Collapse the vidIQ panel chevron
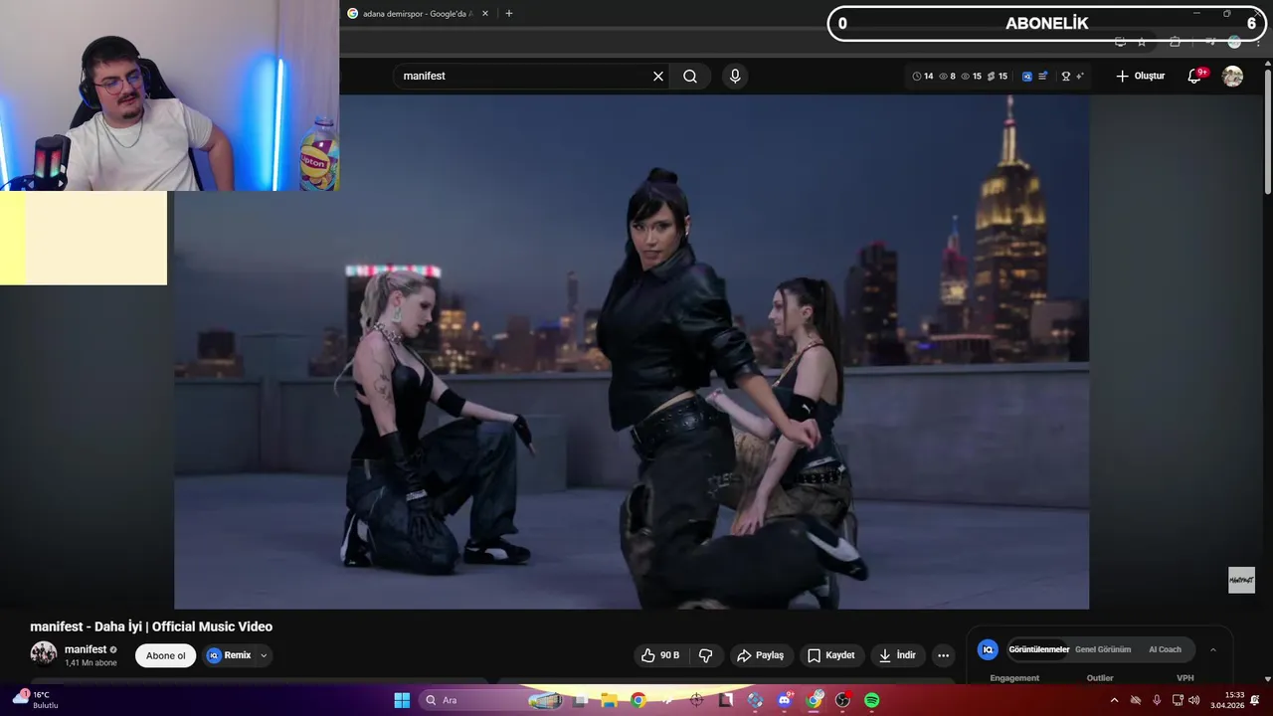 click(1212, 649)
